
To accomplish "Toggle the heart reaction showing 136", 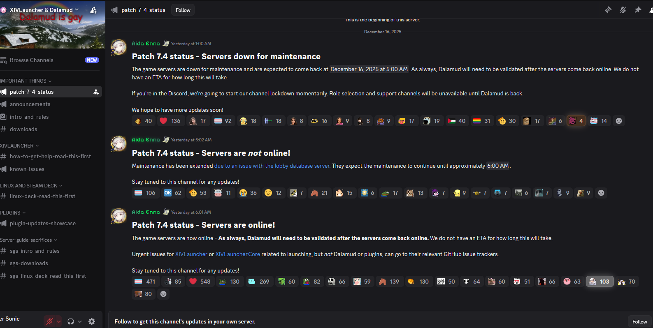I will click(x=170, y=121).
